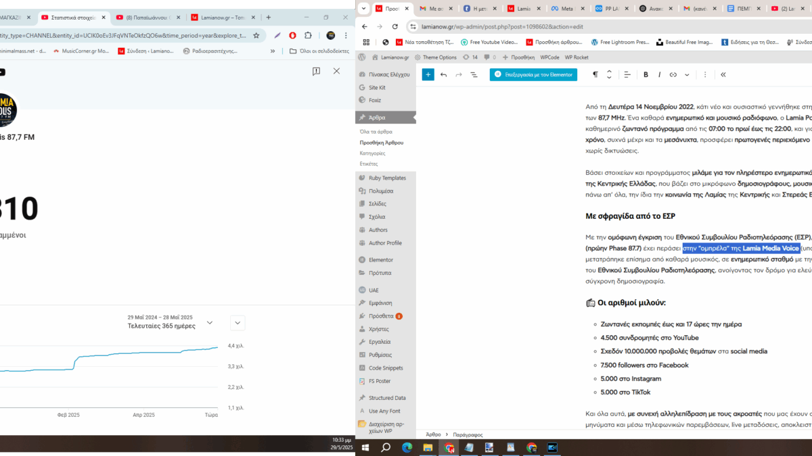Open the date range dropdown for last 365 days
This screenshot has height=456, width=812.
click(210, 322)
